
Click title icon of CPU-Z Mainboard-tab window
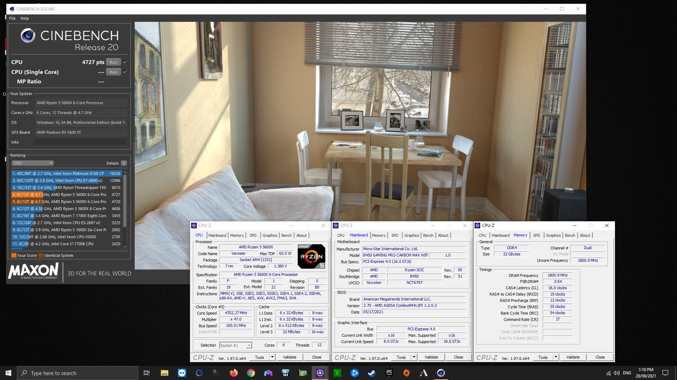pyautogui.click(x=336, y=226)
